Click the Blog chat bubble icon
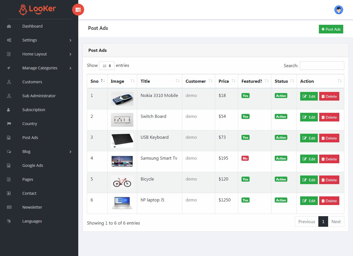 point(9,152)
